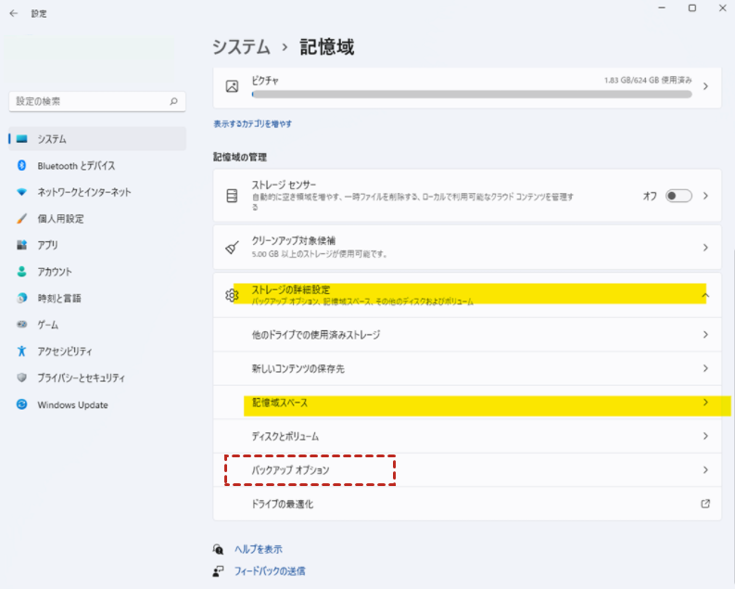Open プライバシーとセキュリティ settings page

[97, 378]
